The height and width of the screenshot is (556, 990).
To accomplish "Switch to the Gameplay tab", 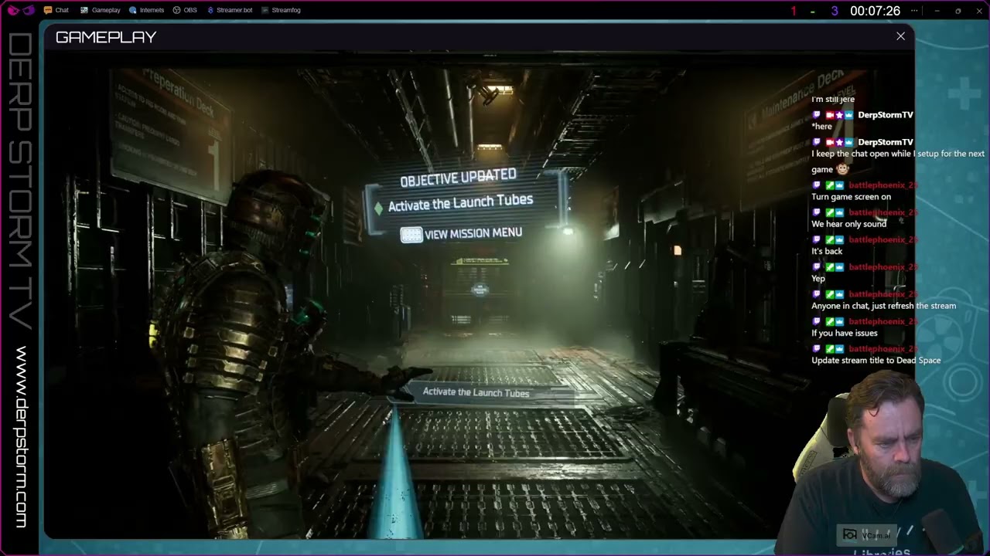I will click(x=101, y=10).
